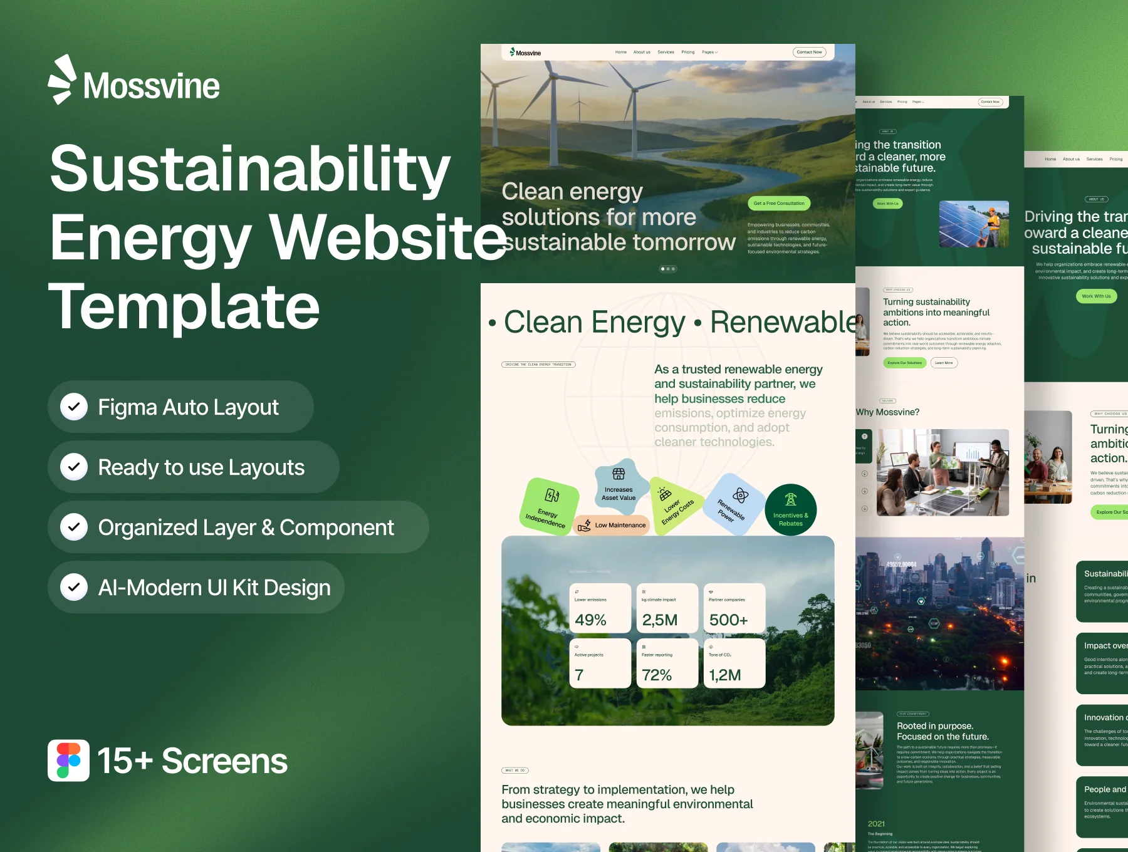Click the Driving the Clean Energy Transition tag
The image size is (1128, 852).
[x=538, y=365]
